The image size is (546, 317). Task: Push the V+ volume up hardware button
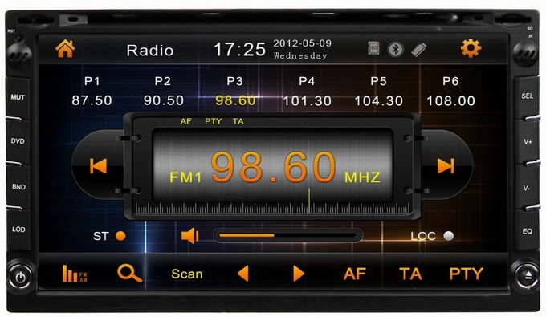pos(528,141)
